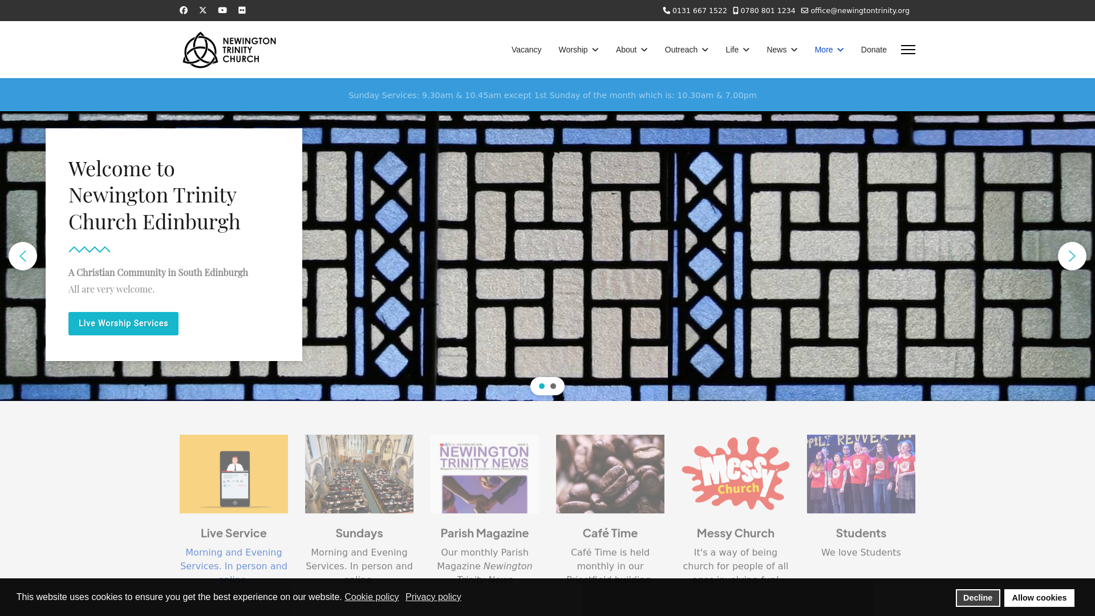Open the Messy Church logo image

(x=736, y=474)
